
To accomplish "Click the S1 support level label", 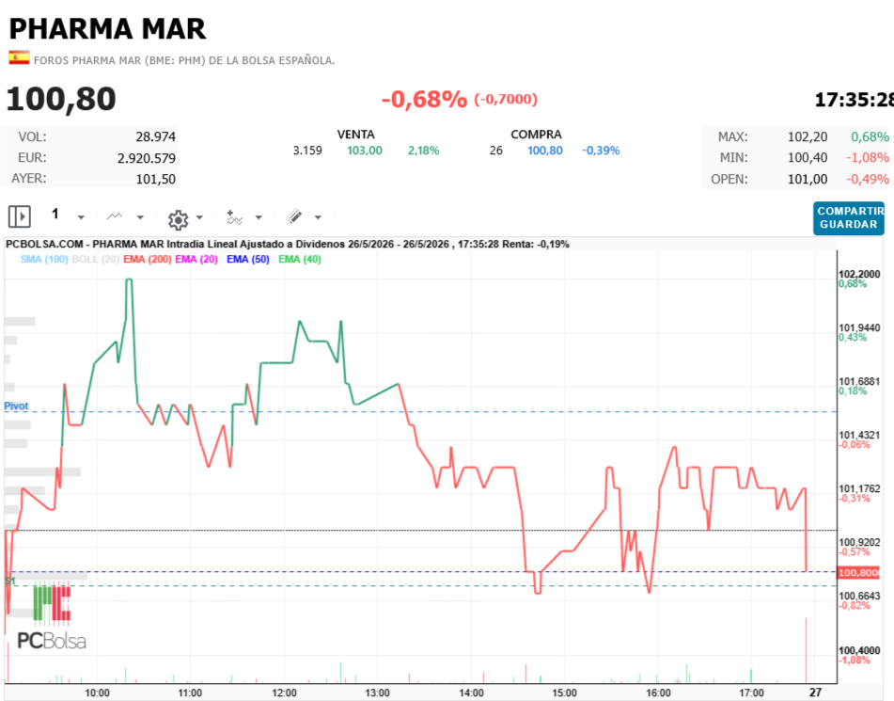I will click(x=10, y=582).
